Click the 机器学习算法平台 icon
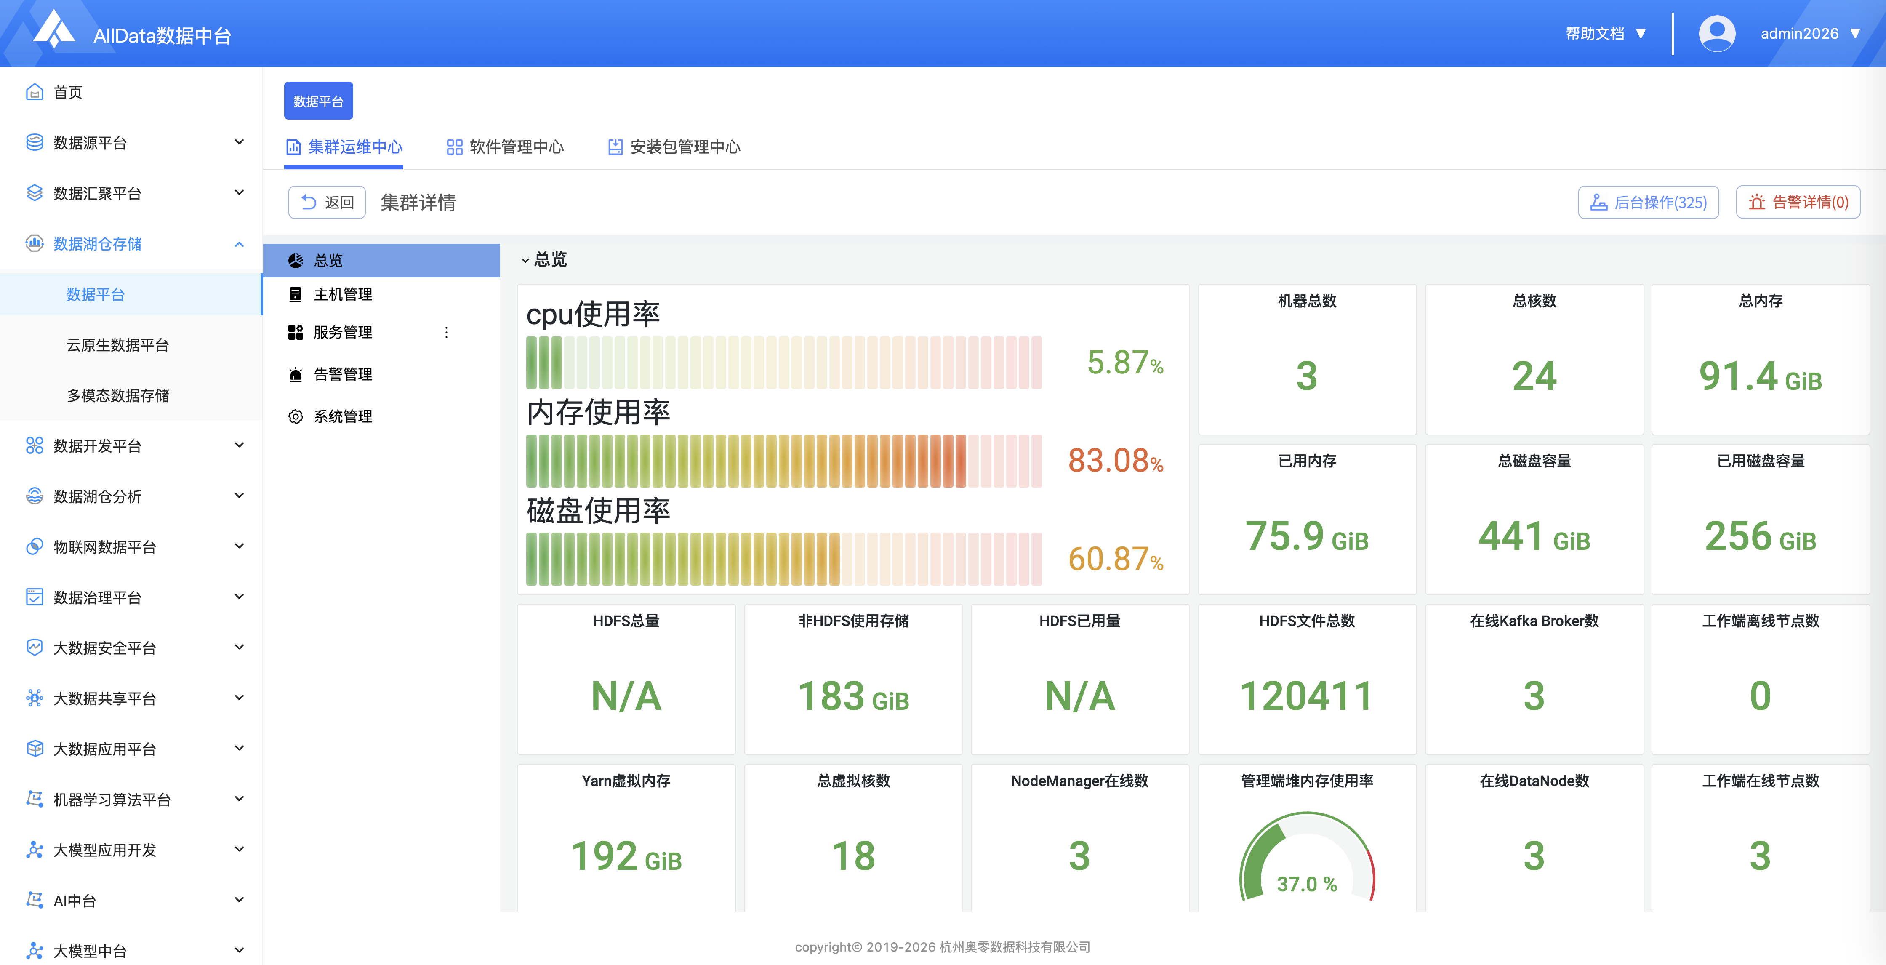The height and width of the screenshot is (965, 1886). 35,800
